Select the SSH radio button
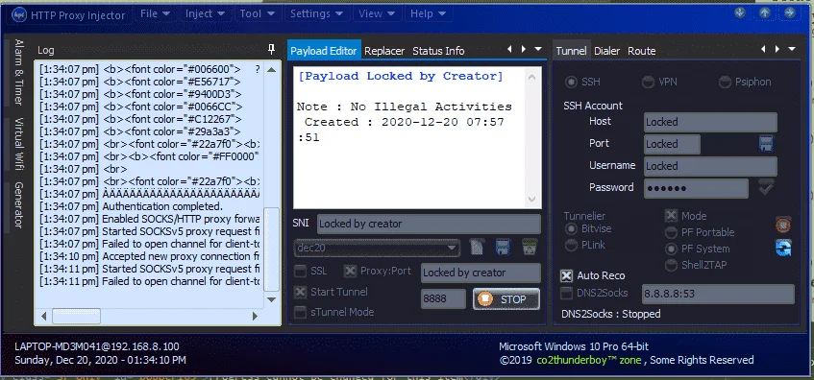Screen dimensions: 814x380 571,82
